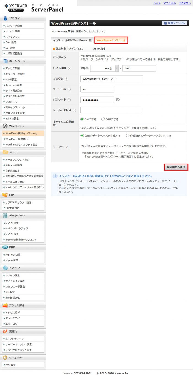Select WordPress簡単インストール in sidebar
Viewport: 193px width, 377px height.
pyautogui.click(x=23, y=133)
